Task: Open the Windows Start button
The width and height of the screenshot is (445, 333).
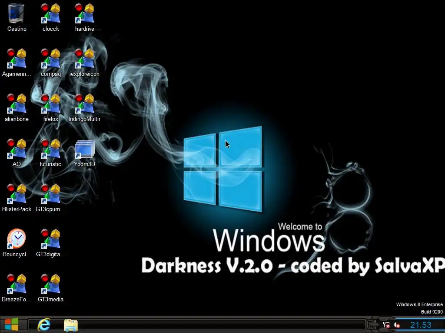Action: (x=12, y=324)
